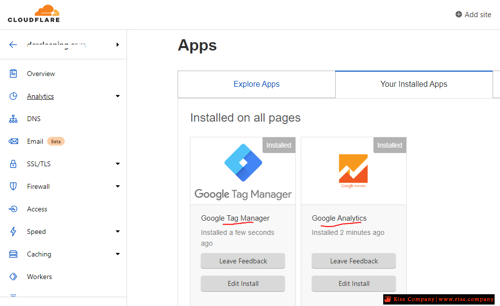Screen dimensions: 500x306
Task: Leave Feedback for Google Analytics
Action: [354, 261]
